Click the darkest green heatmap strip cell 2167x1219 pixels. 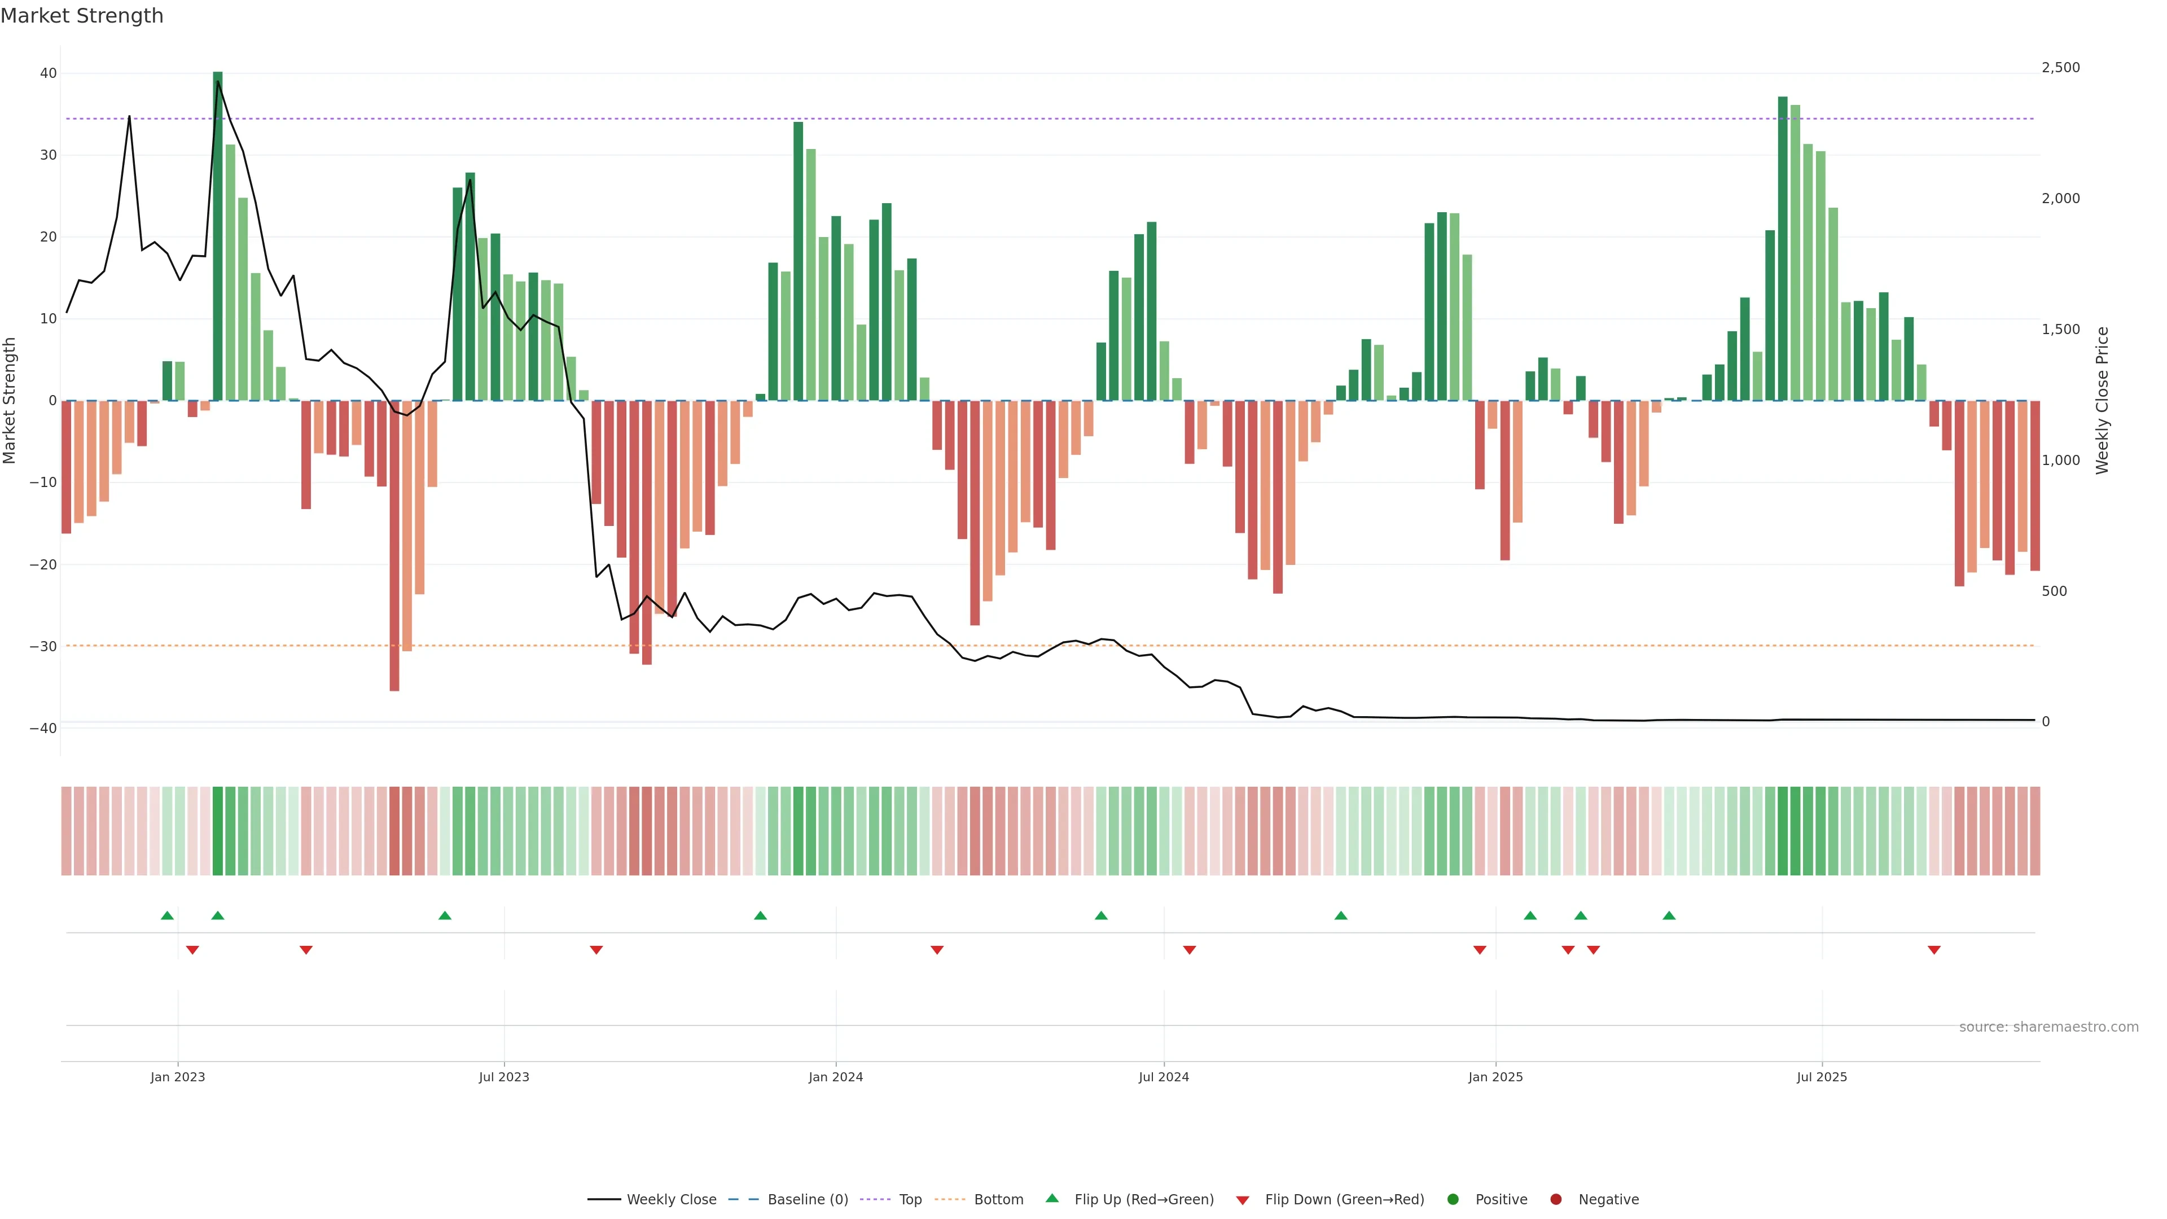218,831
